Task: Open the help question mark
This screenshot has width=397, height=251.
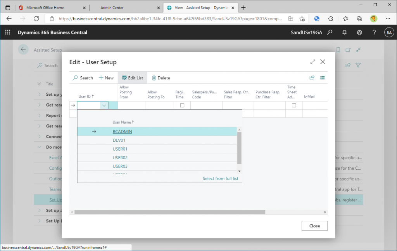Action: [374, 32]
